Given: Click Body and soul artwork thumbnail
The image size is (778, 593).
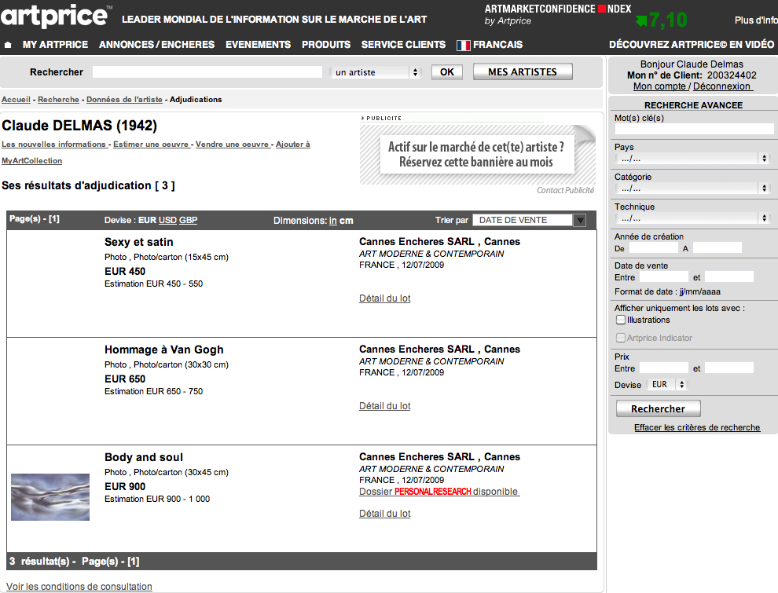Looking at the screenshot, I should pos(50,497).
